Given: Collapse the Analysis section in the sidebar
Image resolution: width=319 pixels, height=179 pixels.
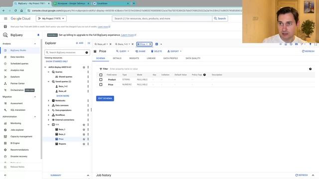Looking at the screenshot, I should (35, 44).
